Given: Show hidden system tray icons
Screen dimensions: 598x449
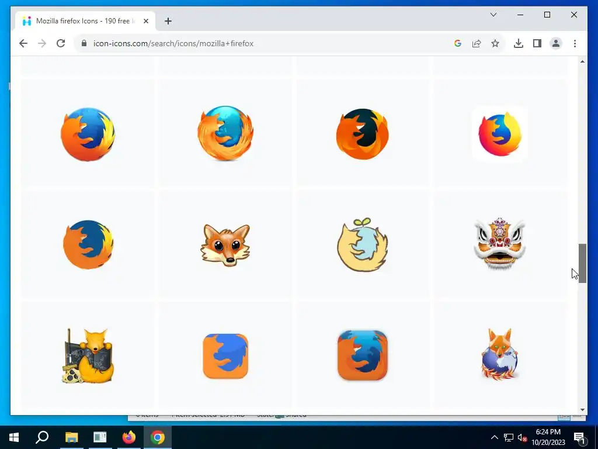Looking at the screenshot, I should point(494,437).
